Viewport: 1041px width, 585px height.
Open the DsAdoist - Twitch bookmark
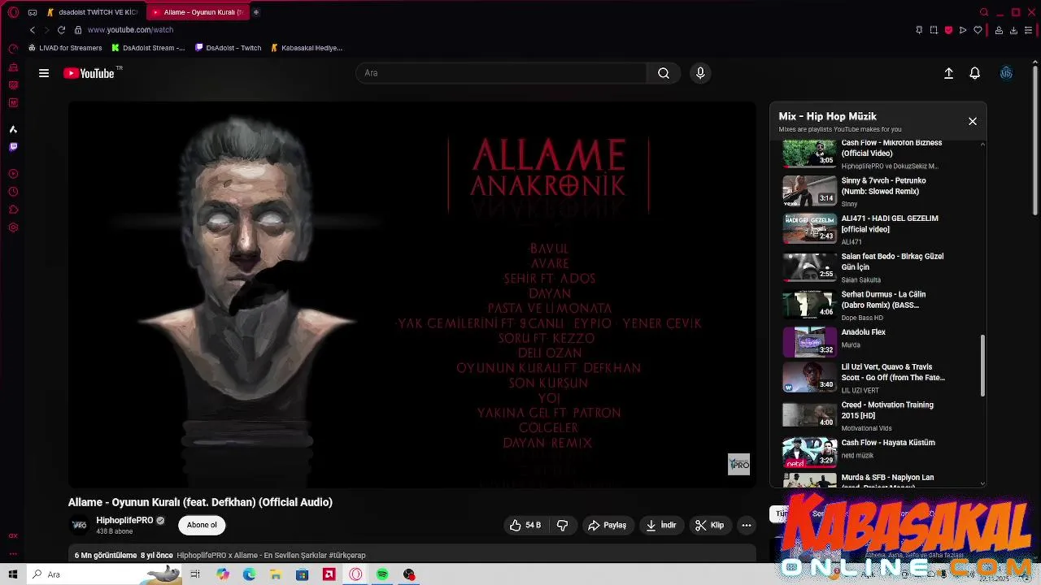pos(229,48)
